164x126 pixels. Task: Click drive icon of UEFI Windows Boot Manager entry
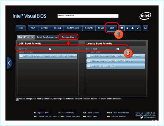pos(21,56)
